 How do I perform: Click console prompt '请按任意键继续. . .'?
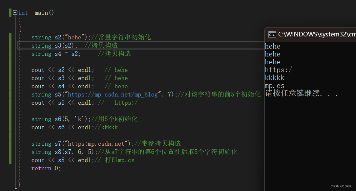tap(302, 93)
